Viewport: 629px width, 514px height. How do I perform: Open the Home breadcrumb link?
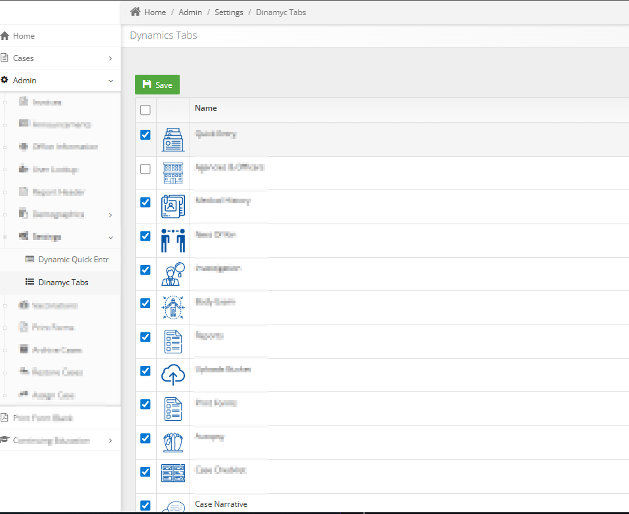click(x=155, y=12)
